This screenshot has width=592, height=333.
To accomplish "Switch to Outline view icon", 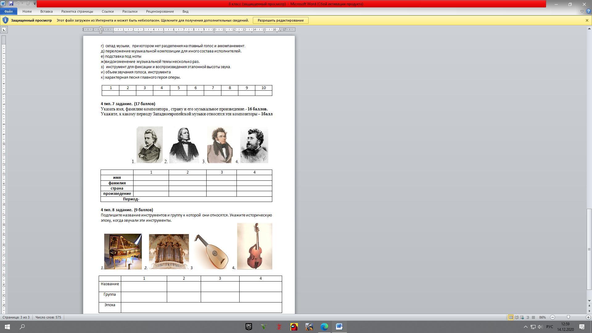I will coord(528,317).
